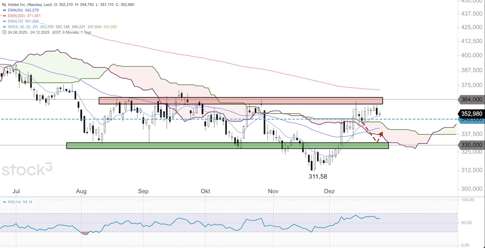This screenshot has width=485, height=248.
Task: Click the candlestick chart icon beside Adobe Inc.
Action: tap(4, 4)
